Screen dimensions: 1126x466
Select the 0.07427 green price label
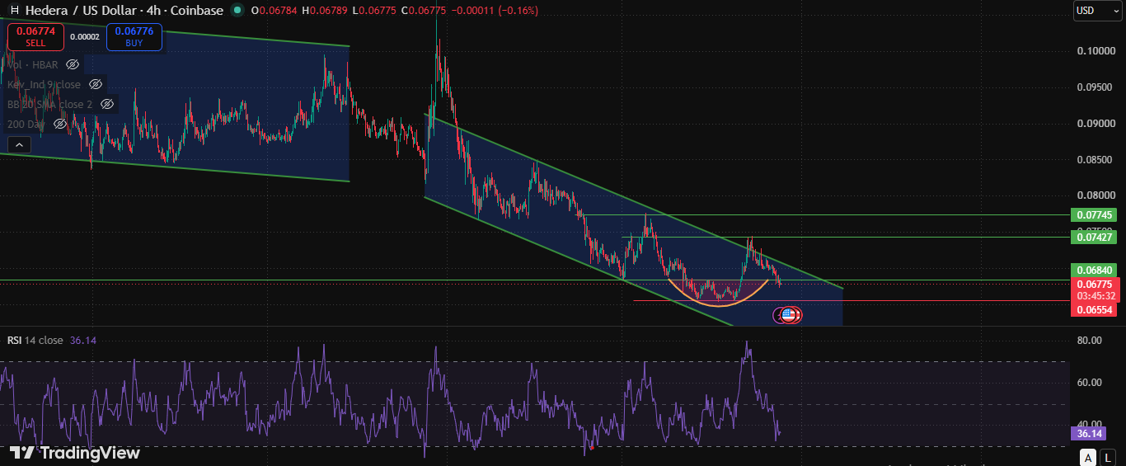[1094, 237]
